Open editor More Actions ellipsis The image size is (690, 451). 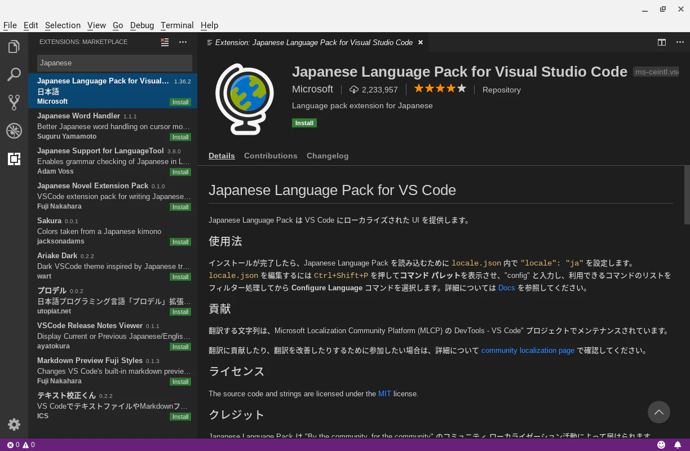679,42
